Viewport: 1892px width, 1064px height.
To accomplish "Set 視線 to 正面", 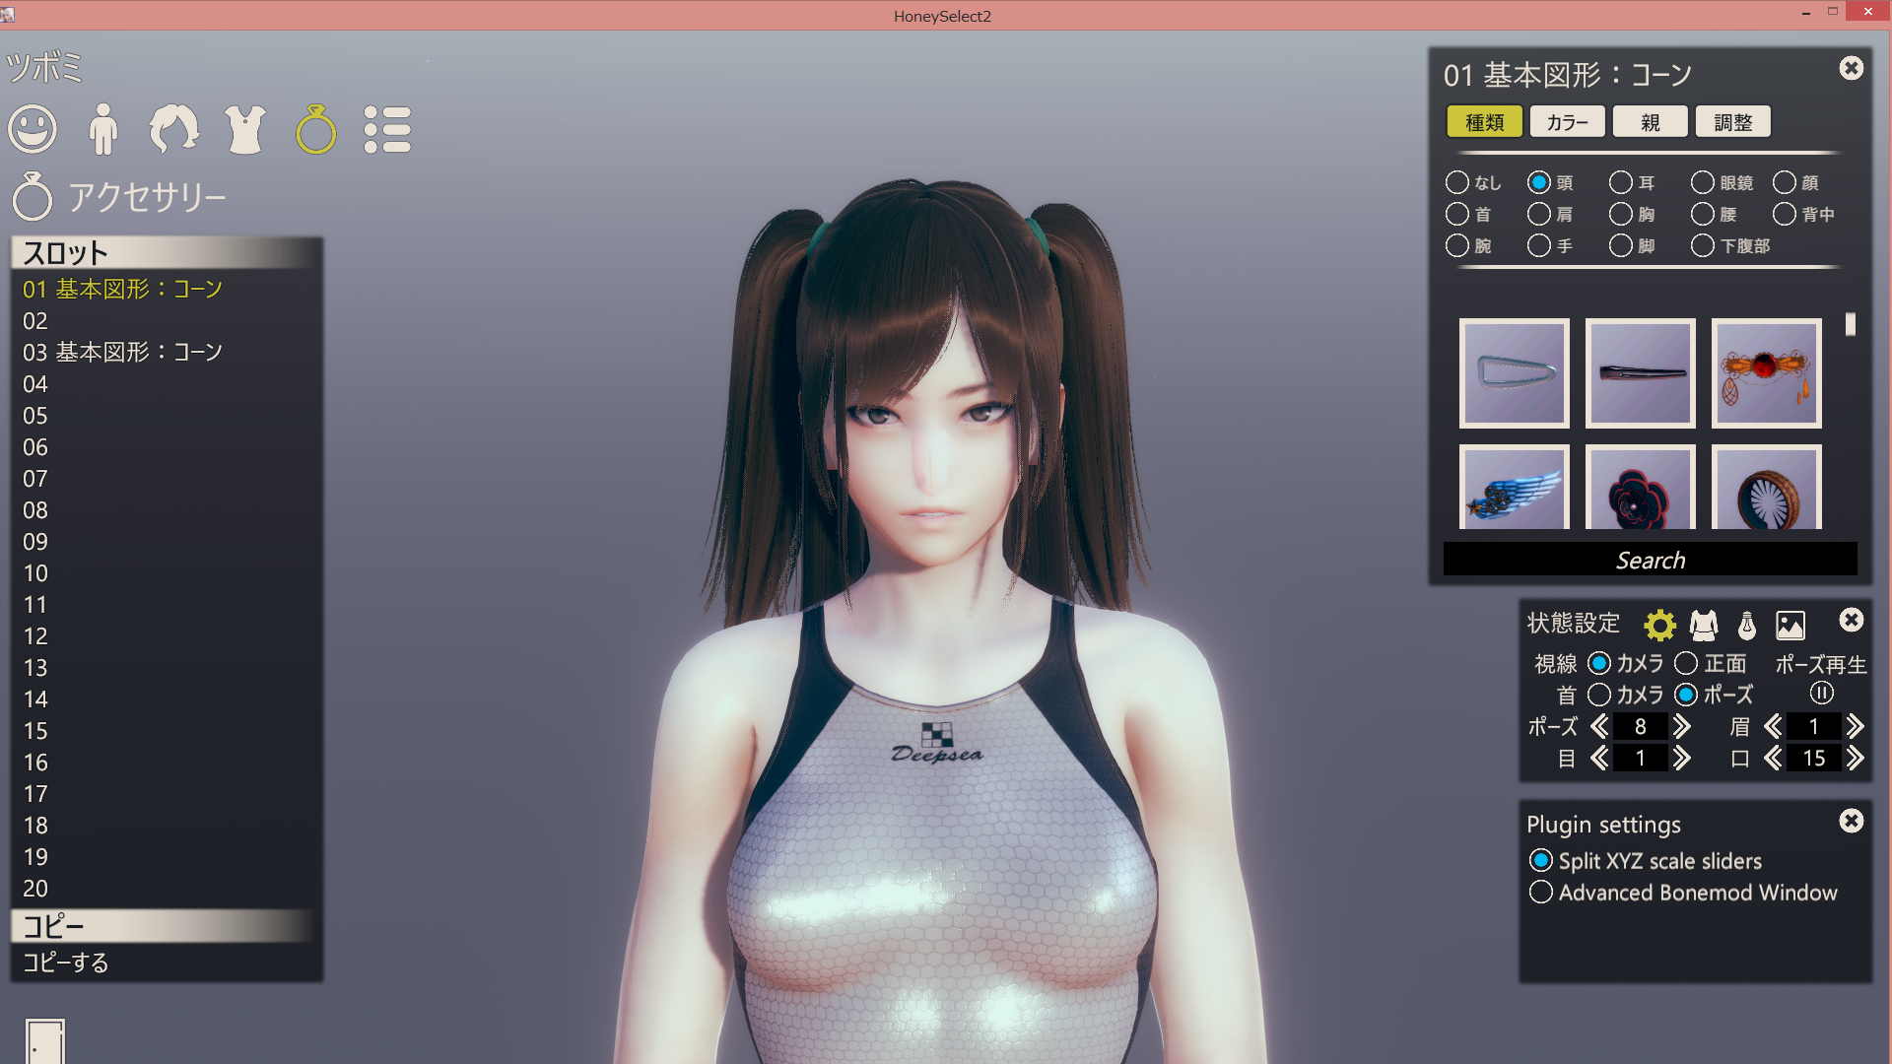I will tap(1686, 663).
